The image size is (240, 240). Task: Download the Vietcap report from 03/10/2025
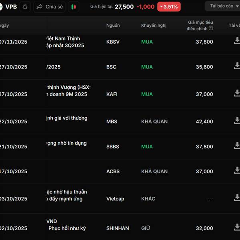tap(237, 198)
